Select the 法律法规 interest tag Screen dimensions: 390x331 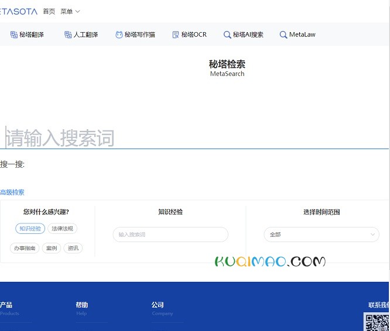point(62,229)
